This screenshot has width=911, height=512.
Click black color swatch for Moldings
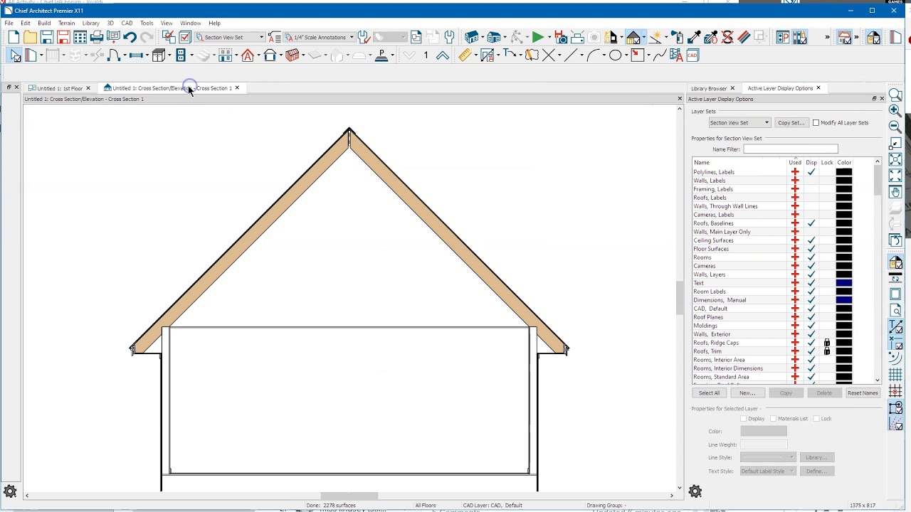(844, 326)
